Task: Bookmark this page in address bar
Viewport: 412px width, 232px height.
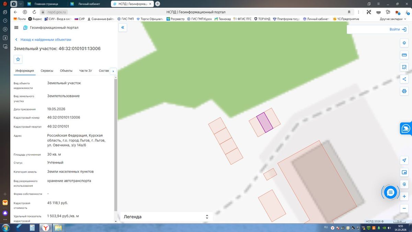Action: click(349, 12)
